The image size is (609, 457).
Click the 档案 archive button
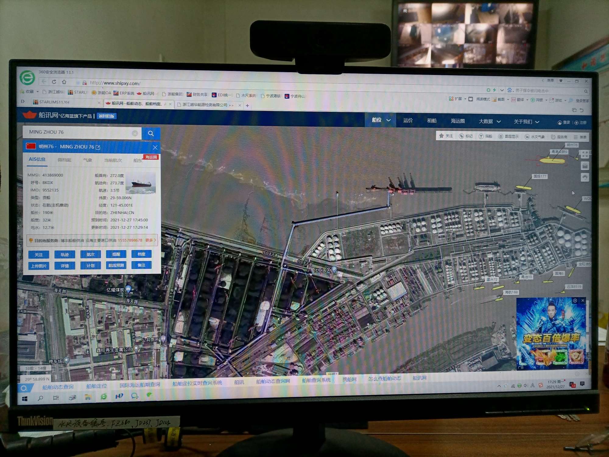(x=141, y=253)
